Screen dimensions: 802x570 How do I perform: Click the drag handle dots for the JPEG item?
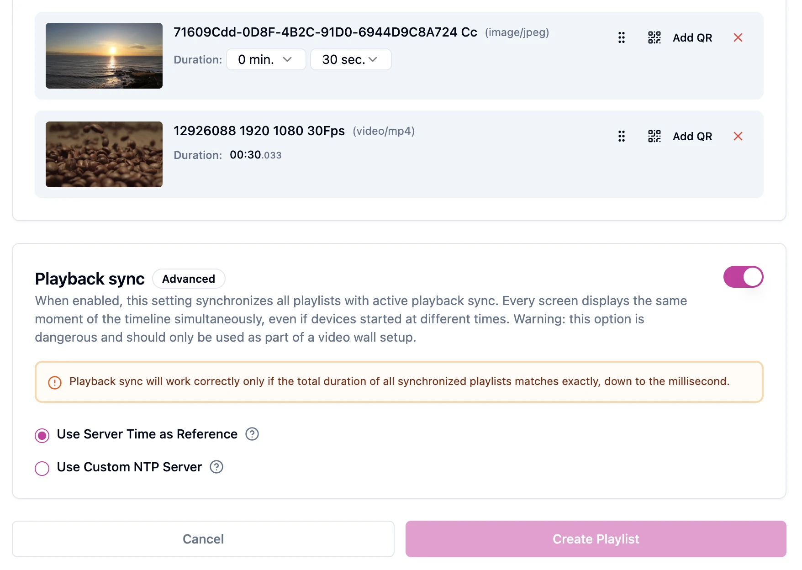(x=621, y=37)
